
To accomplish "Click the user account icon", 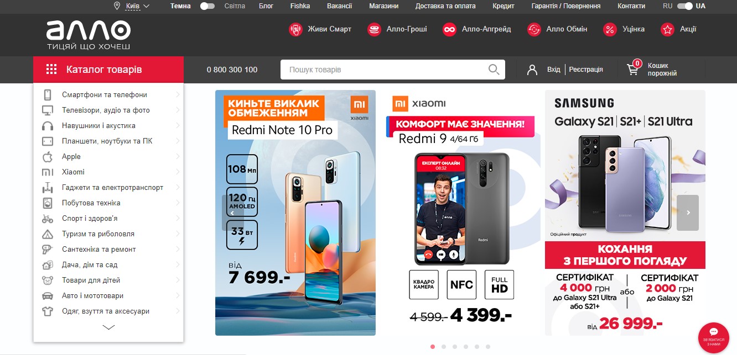I will (532, 70).
